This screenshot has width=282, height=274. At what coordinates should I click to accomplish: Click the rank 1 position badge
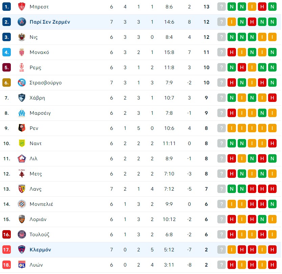point(7,7)
